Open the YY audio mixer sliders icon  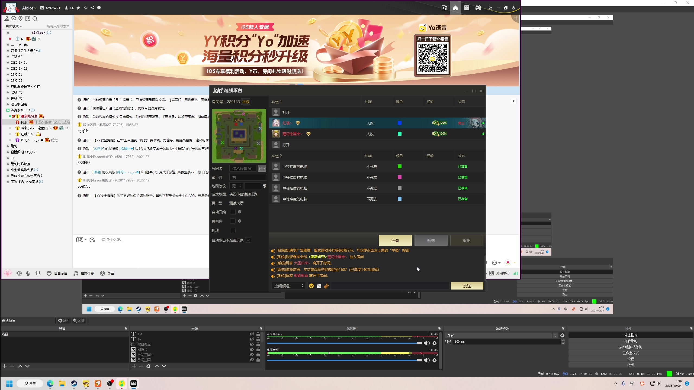click(x=38, y=273)
